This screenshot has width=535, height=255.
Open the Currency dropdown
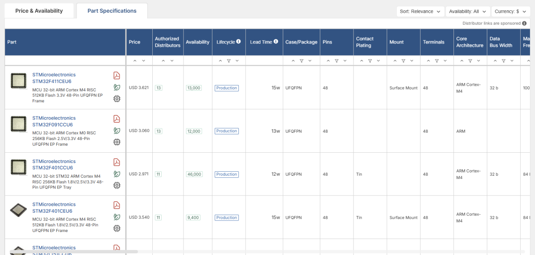point(510,11)
